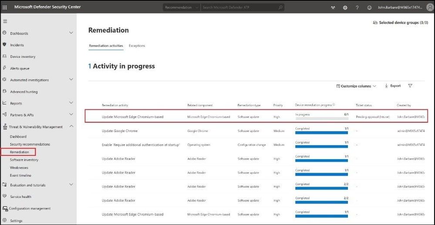This screenshot has height=225, width=435.
Task: Open the Service health nav link
Action: click(20, 197)
